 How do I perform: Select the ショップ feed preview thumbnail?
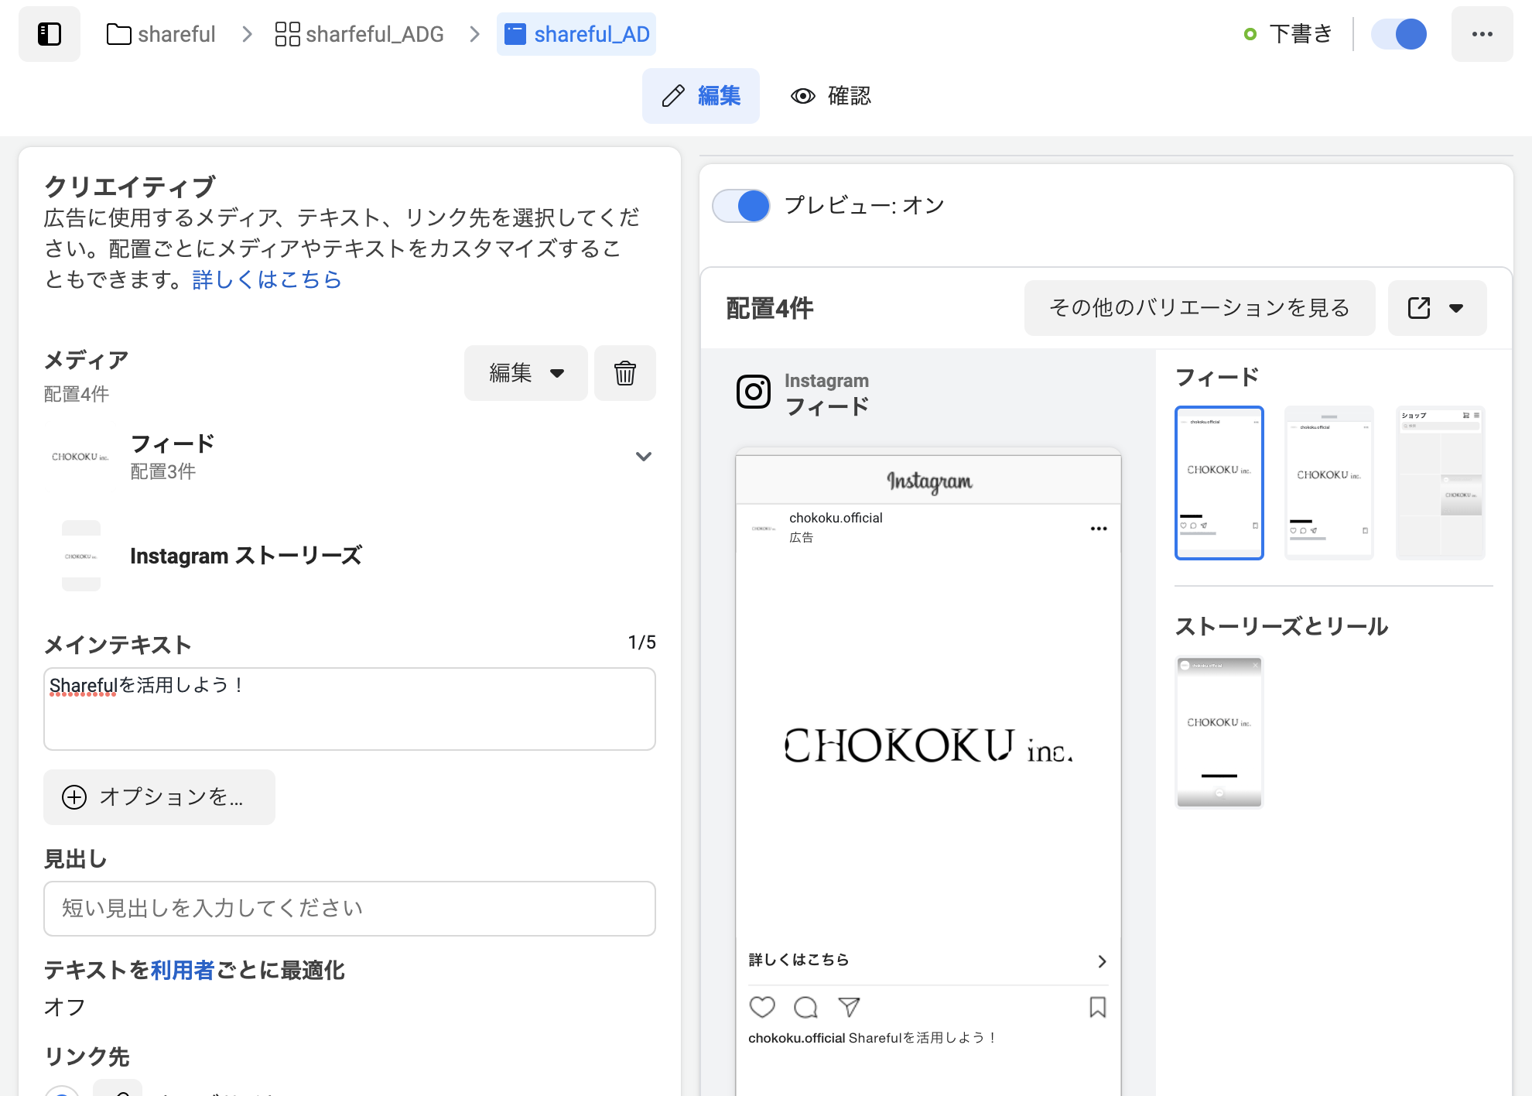[x=1441, y=483]
